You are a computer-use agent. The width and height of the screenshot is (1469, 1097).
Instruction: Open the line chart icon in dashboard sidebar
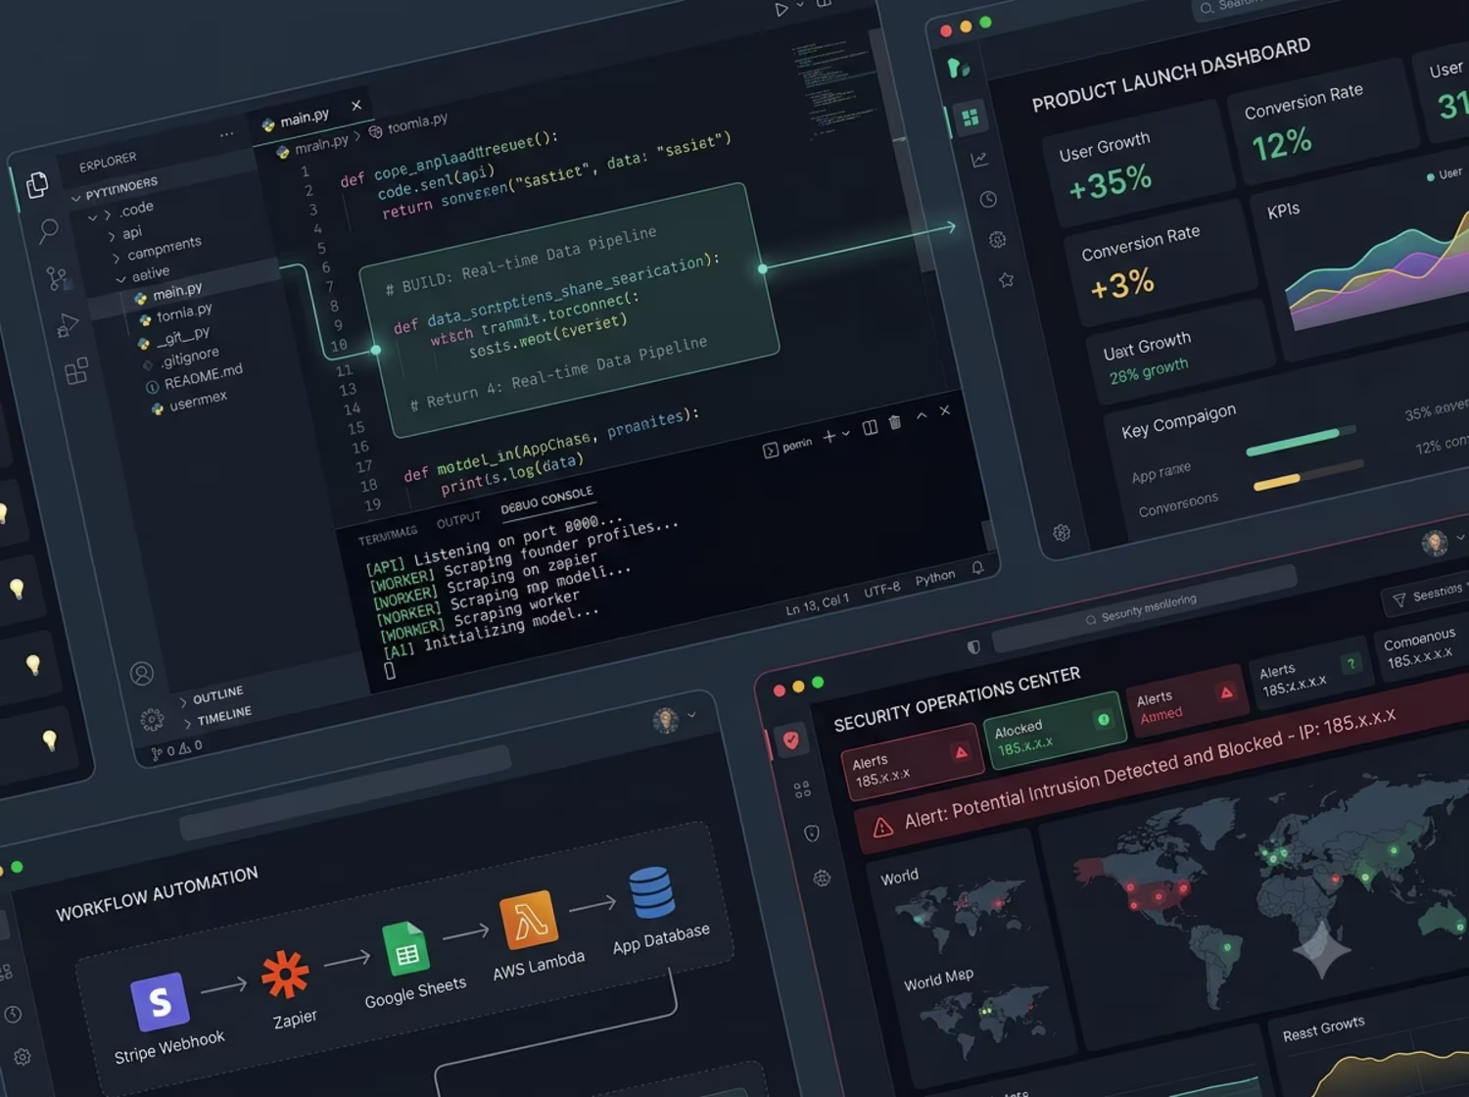click(x=979, y=160)
